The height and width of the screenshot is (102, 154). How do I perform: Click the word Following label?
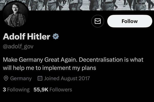point(18,90)
